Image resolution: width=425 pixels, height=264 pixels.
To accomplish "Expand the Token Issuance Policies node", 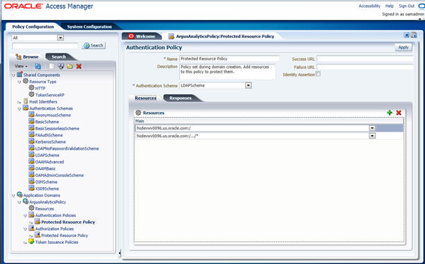I will (x=25, y=243).
